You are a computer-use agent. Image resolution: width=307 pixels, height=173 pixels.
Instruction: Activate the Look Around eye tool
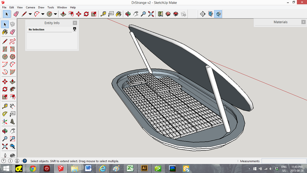point(13,155)
